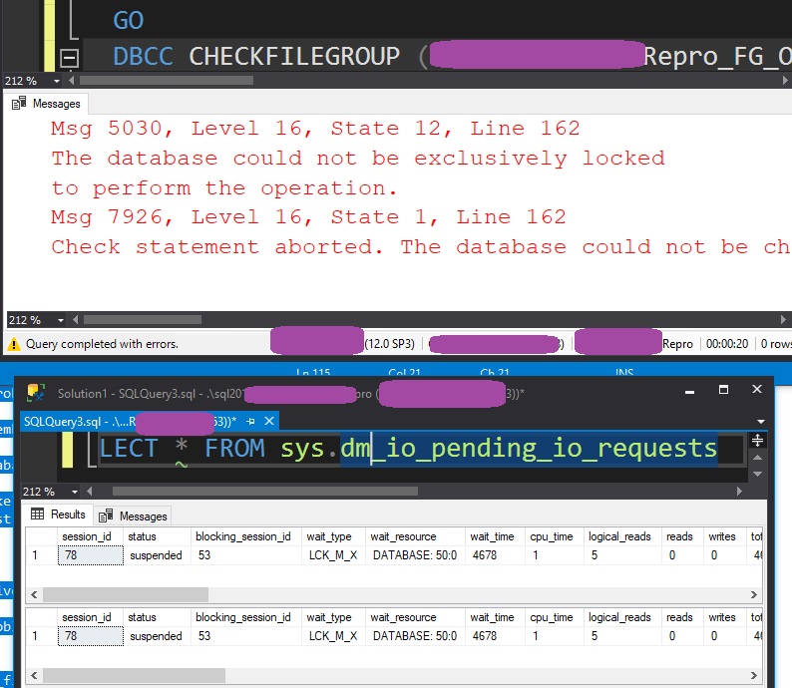792x688 pixels.
Task: Click the split editor handle icon
Action: coord(758,440)
